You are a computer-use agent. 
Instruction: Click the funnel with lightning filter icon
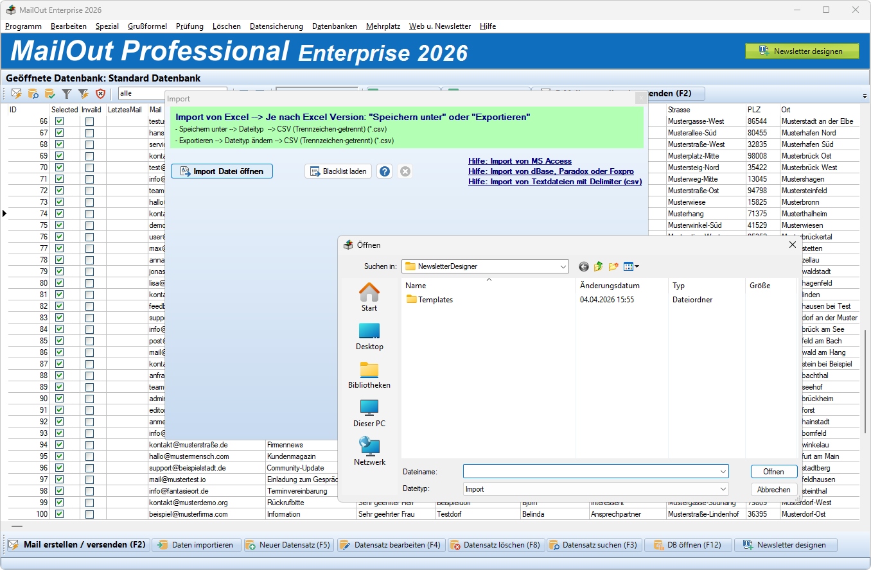point(84,94)
